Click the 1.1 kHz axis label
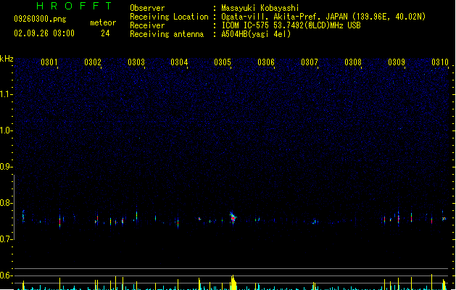The width and height of the screenshot is (456, 290). point(7,94)
